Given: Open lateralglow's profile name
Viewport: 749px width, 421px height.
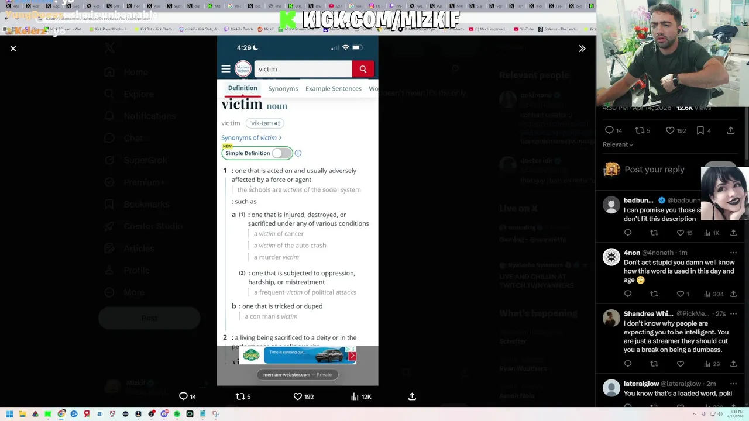Looking at the screenshot, I should [641, 384].
